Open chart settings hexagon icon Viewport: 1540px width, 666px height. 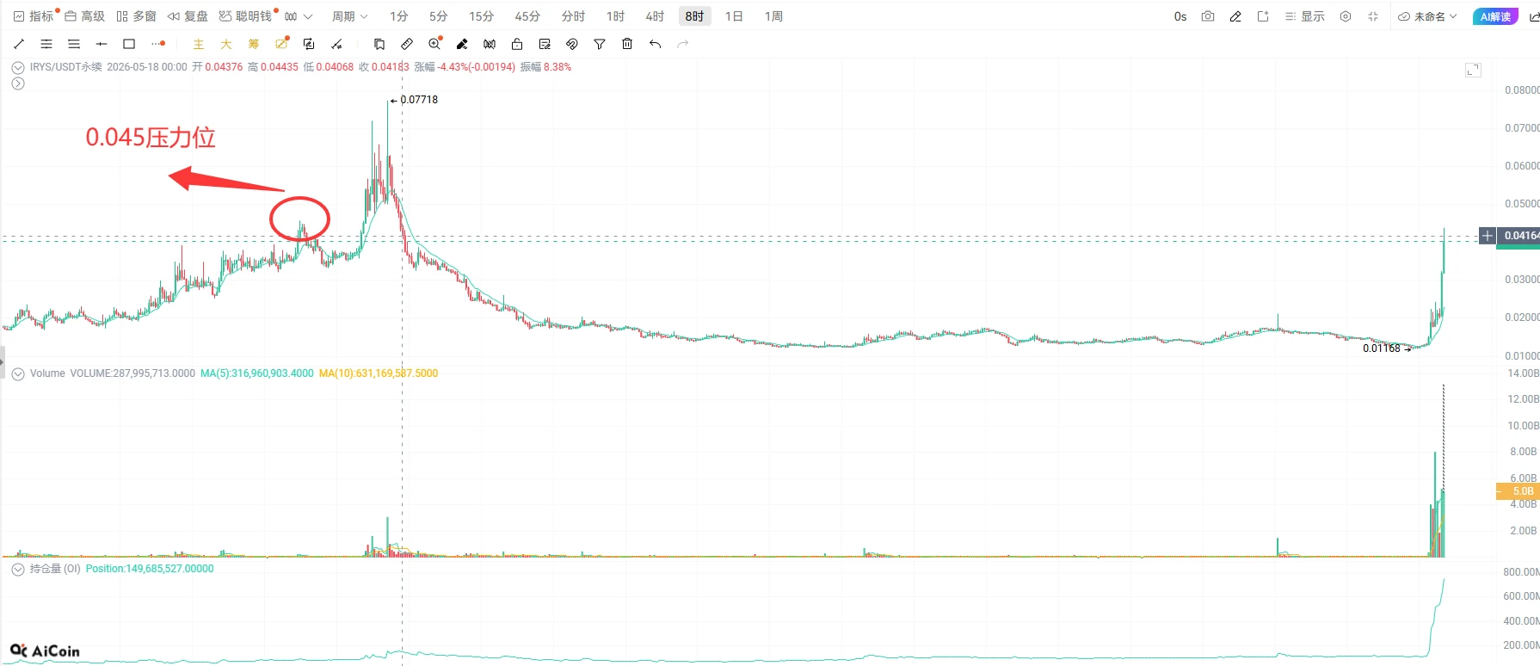1346,16
